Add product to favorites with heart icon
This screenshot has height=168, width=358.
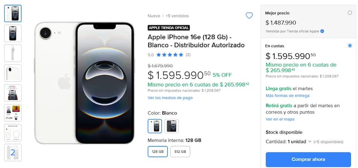point(249,15)
